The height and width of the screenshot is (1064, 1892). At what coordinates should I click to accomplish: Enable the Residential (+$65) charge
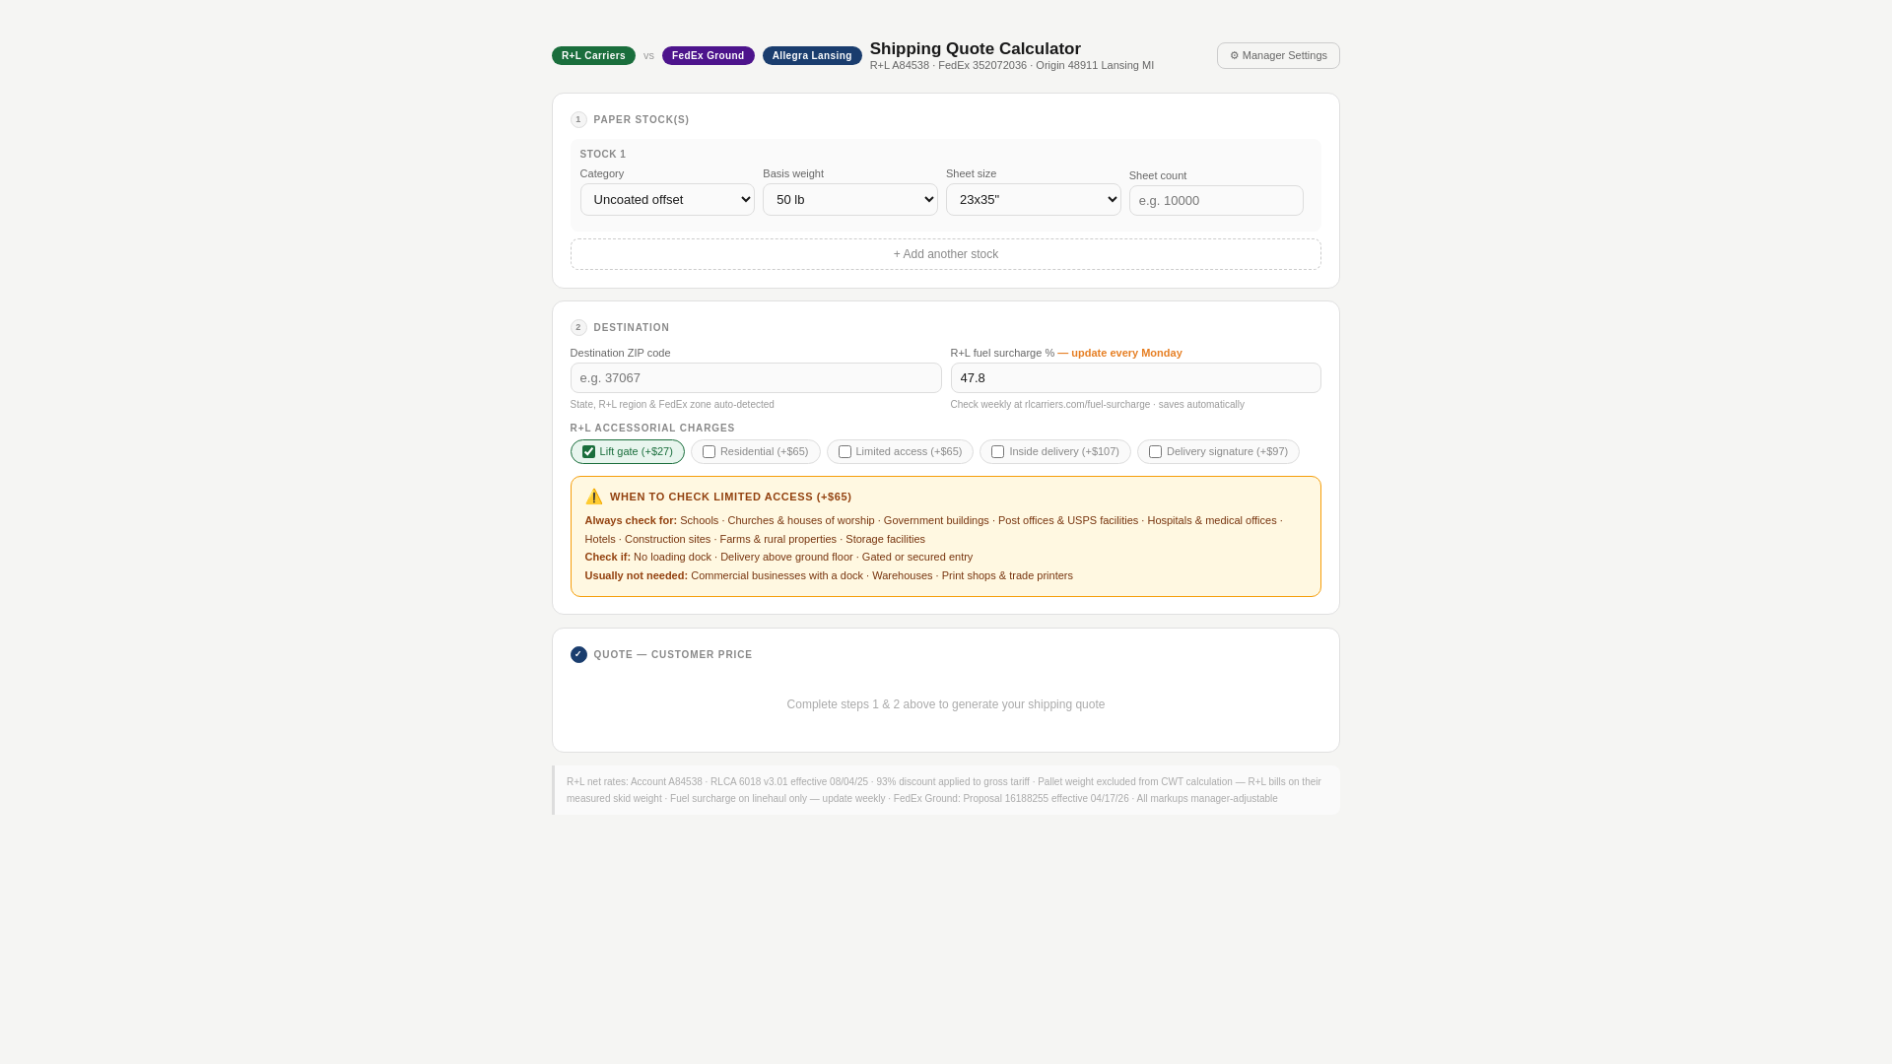tap(709, 452)
